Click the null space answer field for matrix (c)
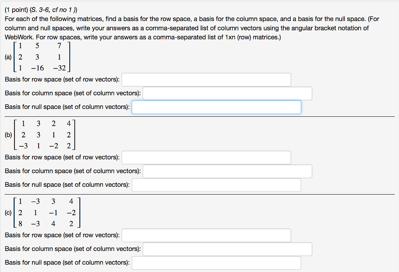 click(x=216, y=262)
